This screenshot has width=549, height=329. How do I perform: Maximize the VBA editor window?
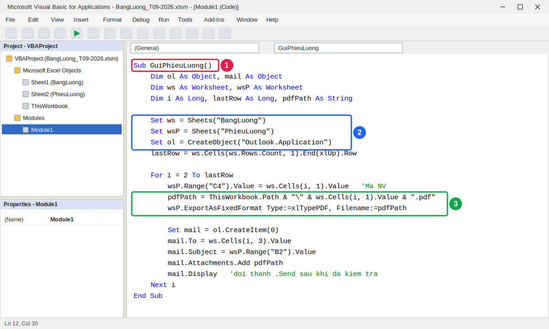(520, 7)
